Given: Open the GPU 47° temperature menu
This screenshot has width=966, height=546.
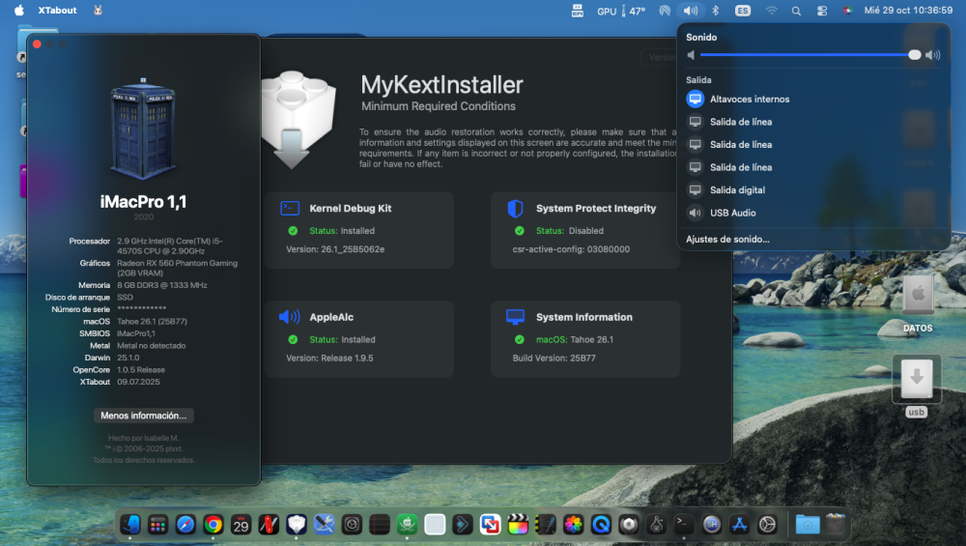Looking at the screenshot, I should (x=621, y=11).
